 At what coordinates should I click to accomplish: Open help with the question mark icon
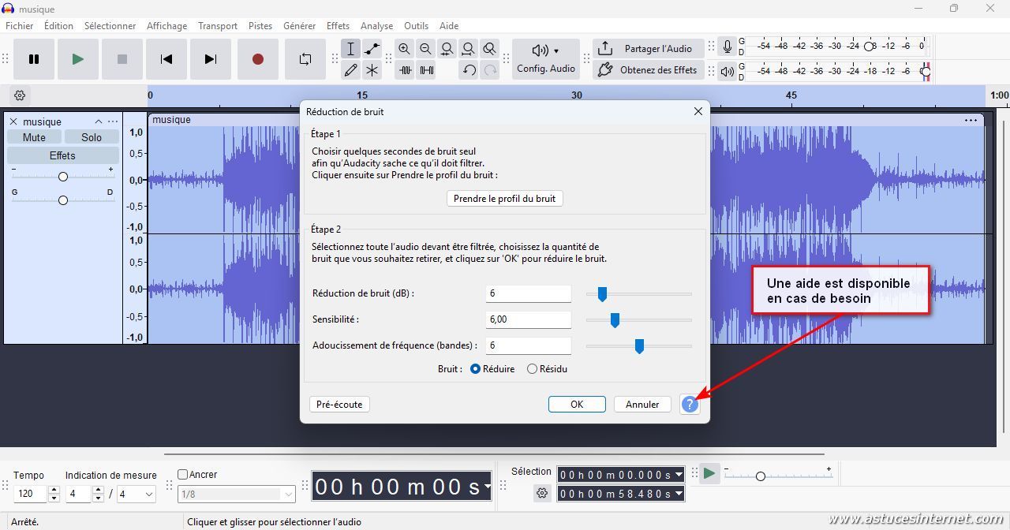click(690, 405)
